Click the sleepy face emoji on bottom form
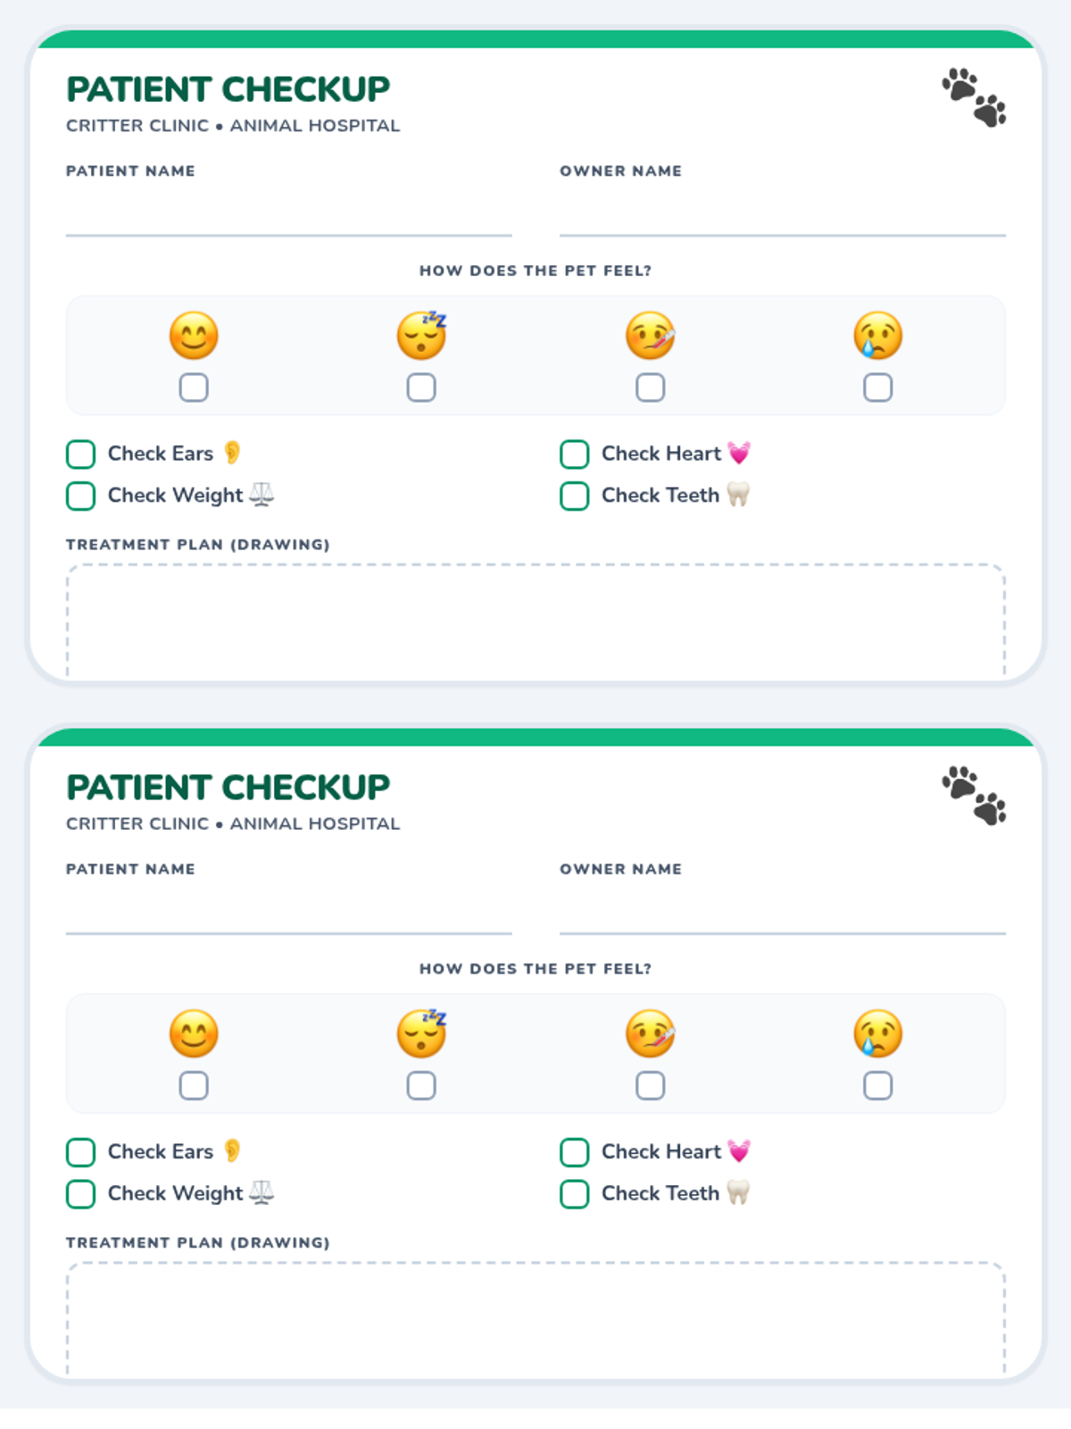 (421, 1034)
